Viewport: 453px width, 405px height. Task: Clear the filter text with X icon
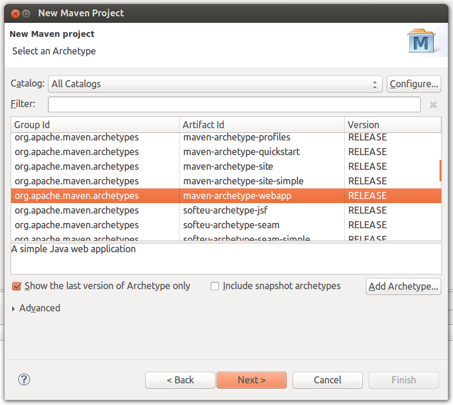click(x=433, y=105)
